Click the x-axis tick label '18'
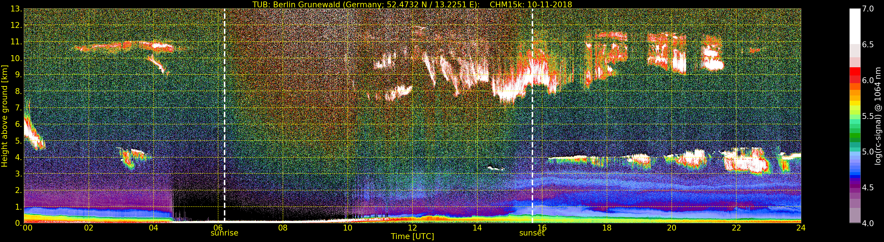 (607, 228)
